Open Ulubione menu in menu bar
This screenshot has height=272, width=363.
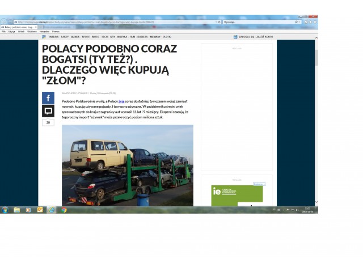[x=32, y=31]
